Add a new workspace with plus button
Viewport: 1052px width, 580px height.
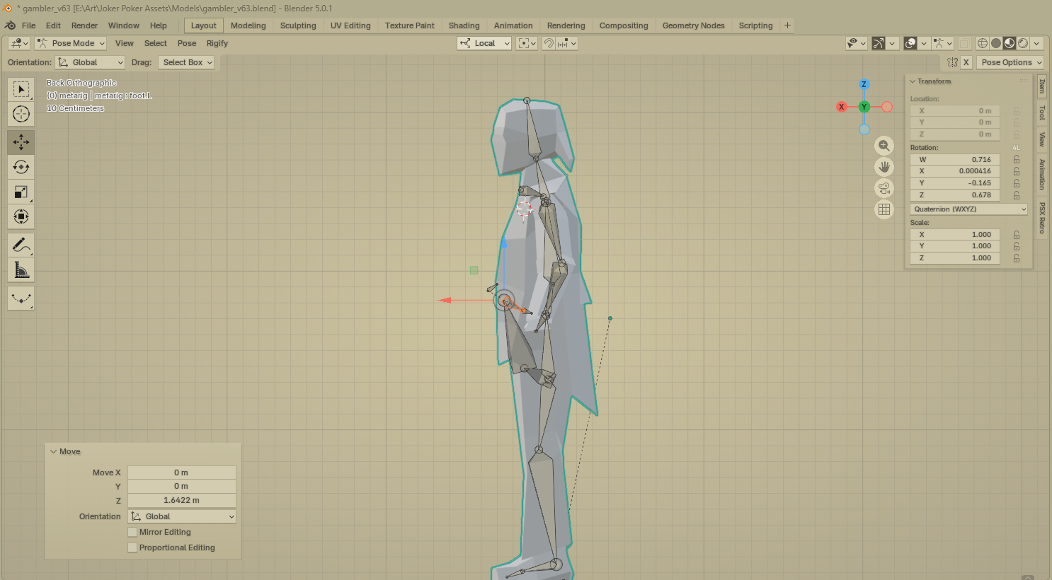coord(787,25)
